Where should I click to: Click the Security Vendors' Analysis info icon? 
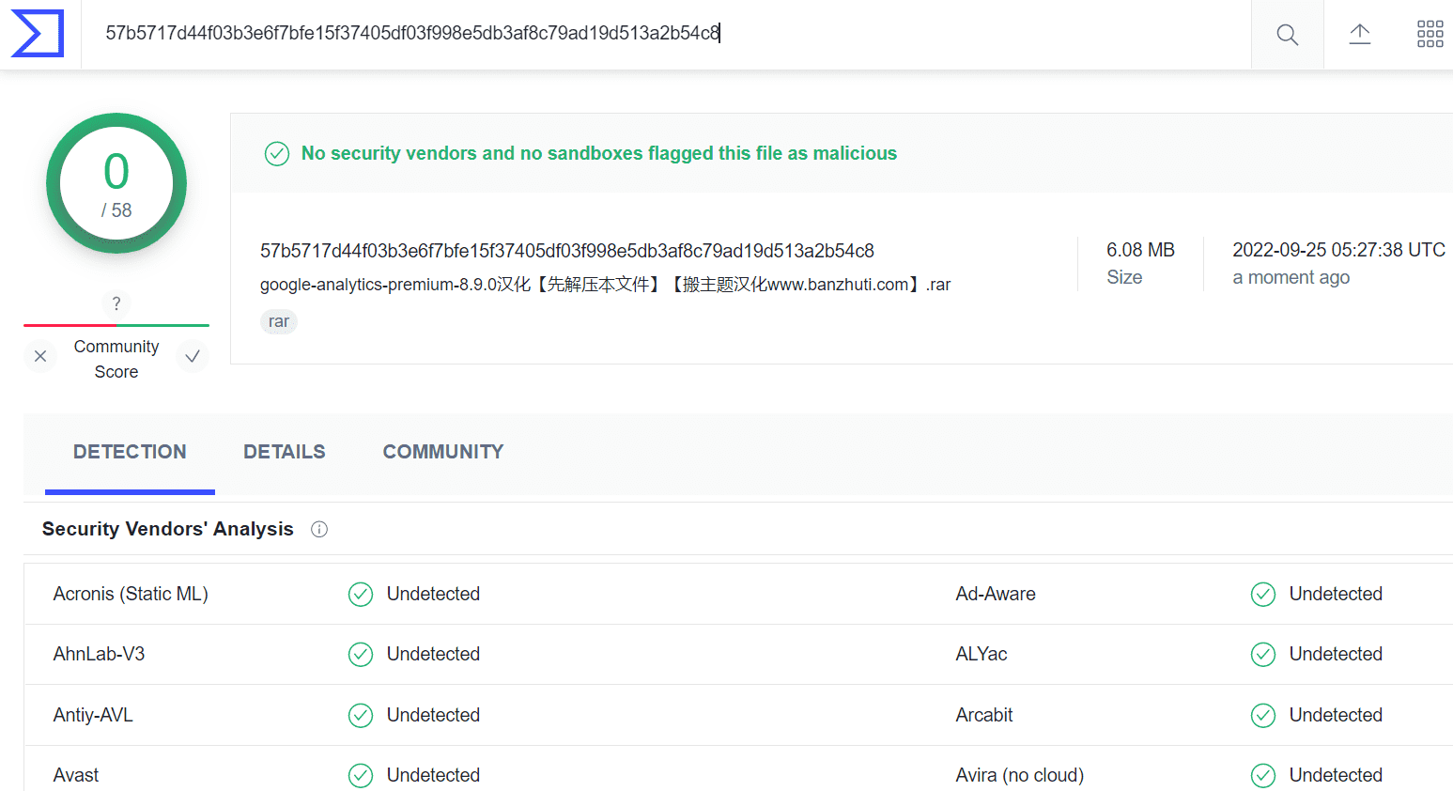(x=319, y=530)
